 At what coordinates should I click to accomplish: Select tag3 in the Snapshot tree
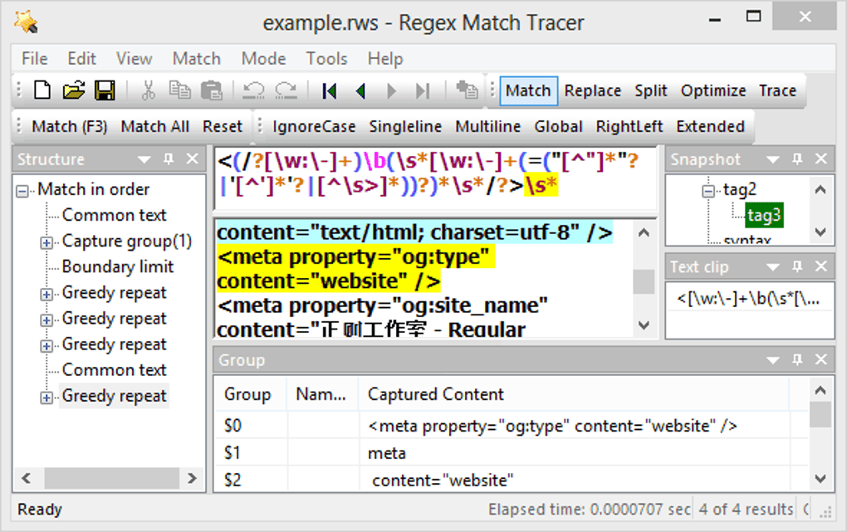coord(763,215)
